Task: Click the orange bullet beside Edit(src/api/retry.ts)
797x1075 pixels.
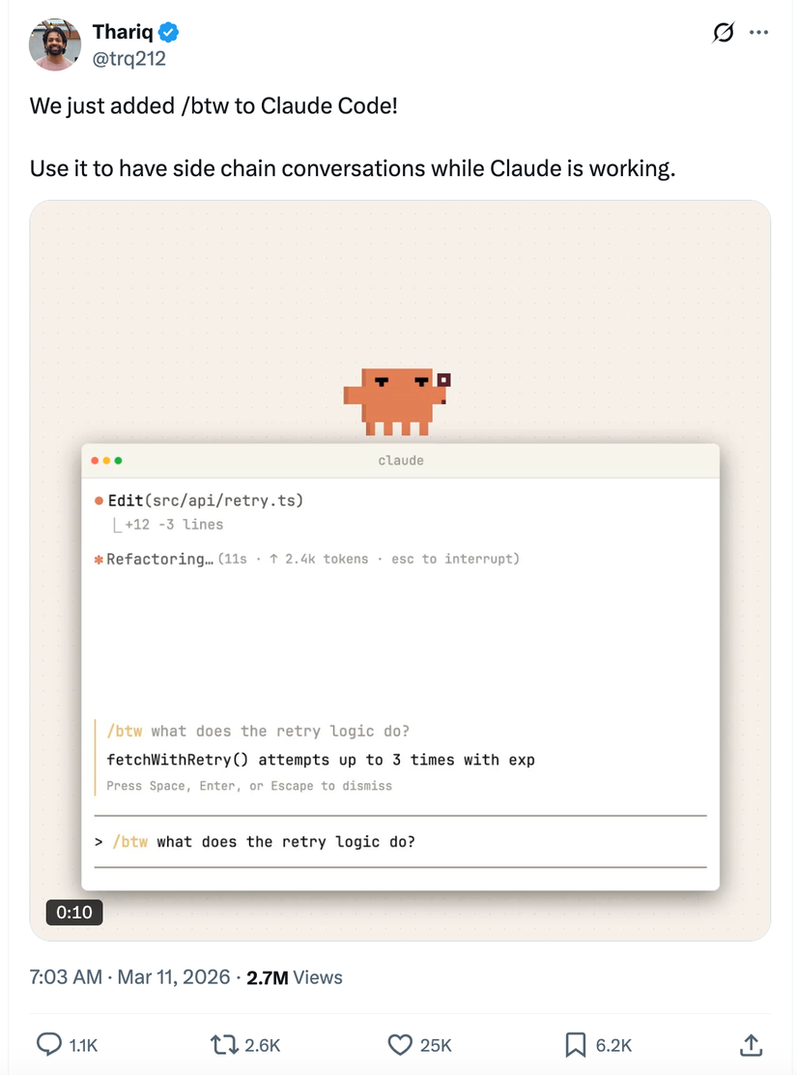Action: pyautogui.click(x=99, y=501)
